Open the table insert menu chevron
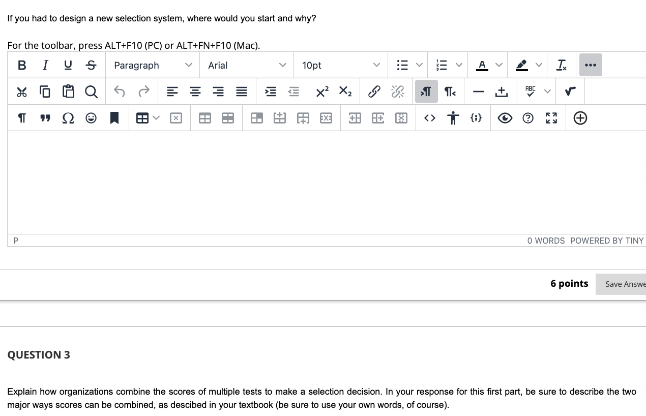This screenshot has height=416, width=646. click(x=156, y=117)
